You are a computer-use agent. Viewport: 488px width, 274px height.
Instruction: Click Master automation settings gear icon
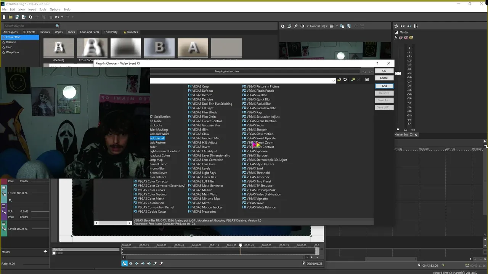coord(401,37)
